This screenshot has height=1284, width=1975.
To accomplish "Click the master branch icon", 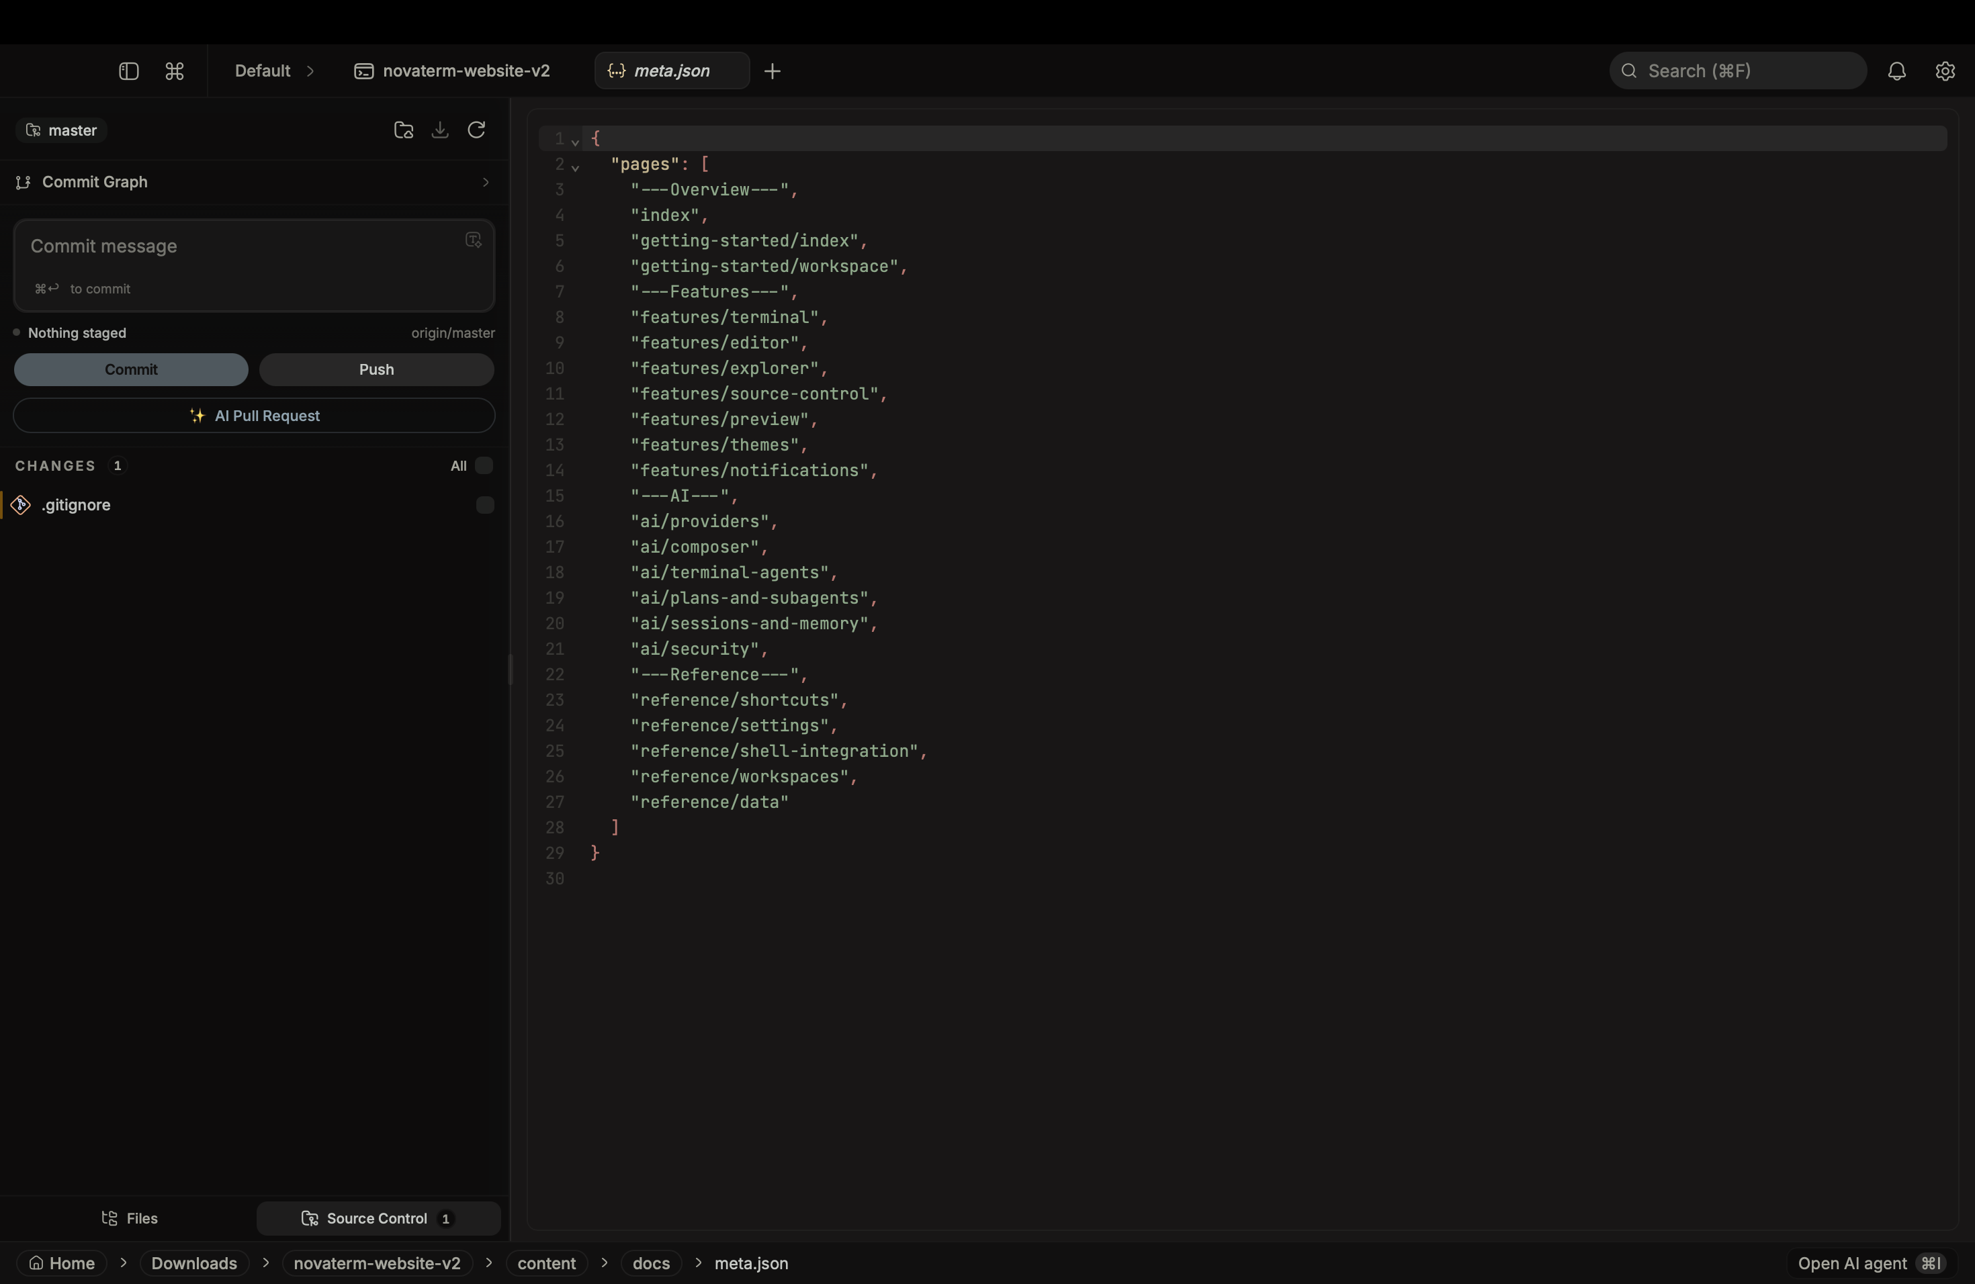I will click(33, 130).
